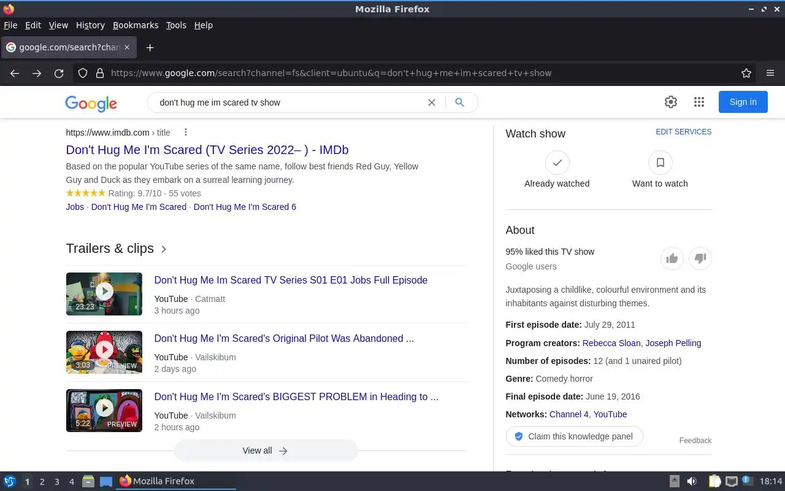The image size is (785, 491).
Task: Switch to workspace 2
Action: [42, 482]
